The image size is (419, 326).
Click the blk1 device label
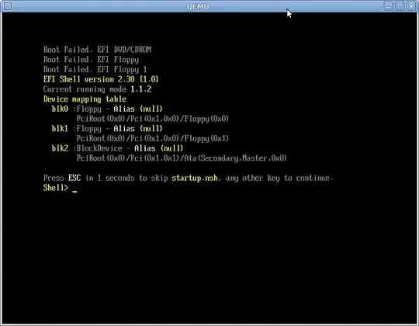(60, 129)
